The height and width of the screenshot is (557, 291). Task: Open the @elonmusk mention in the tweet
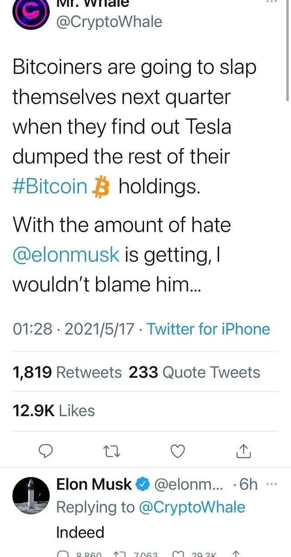tap(66, 255)
